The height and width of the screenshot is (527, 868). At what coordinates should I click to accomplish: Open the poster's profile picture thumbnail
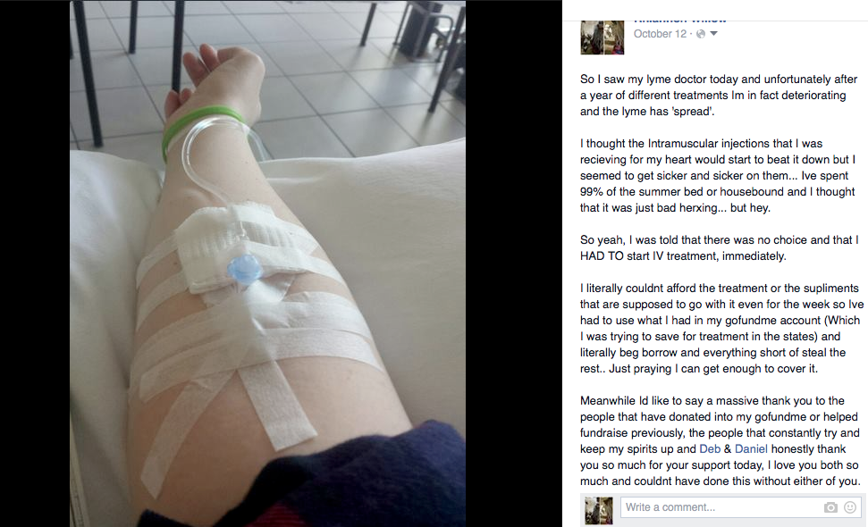coord(603,38)
